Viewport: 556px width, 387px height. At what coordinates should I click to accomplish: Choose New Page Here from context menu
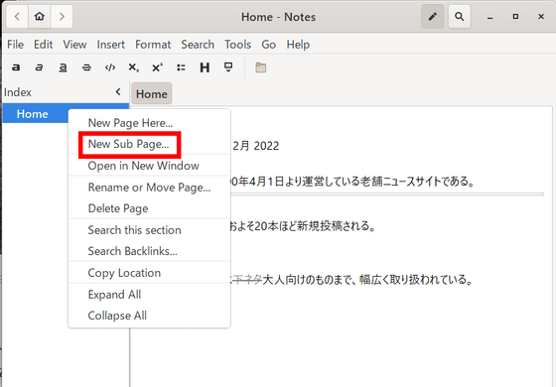click(149, 123)
